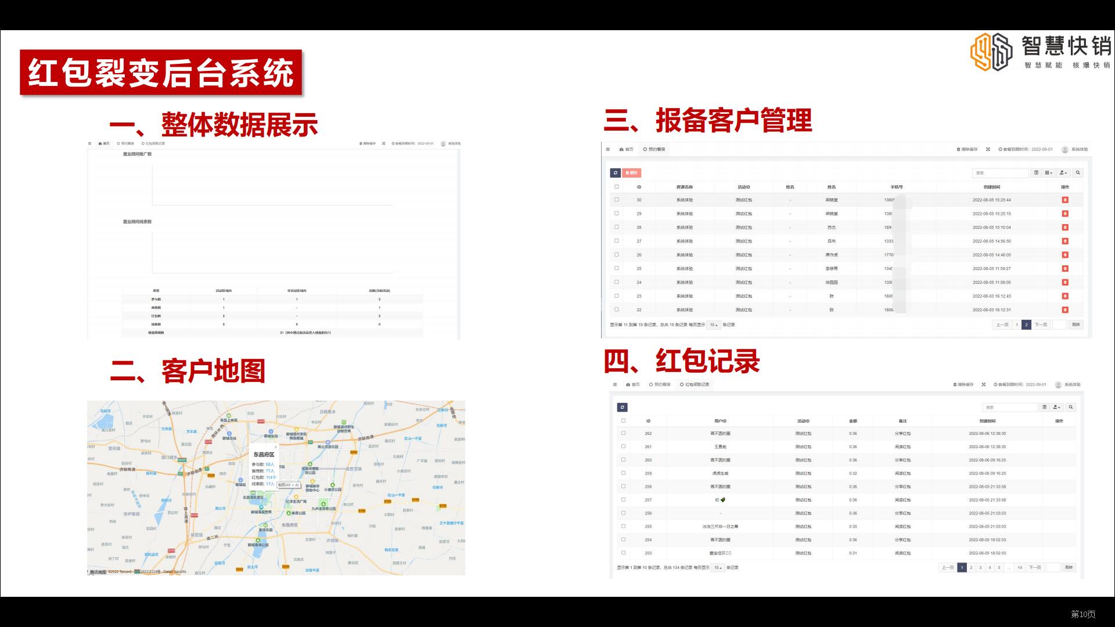Screen dimensions: 1115x627
Task: Toggle table view icon in 报备客户管理 toolbar
Action: pos(1037,173)
